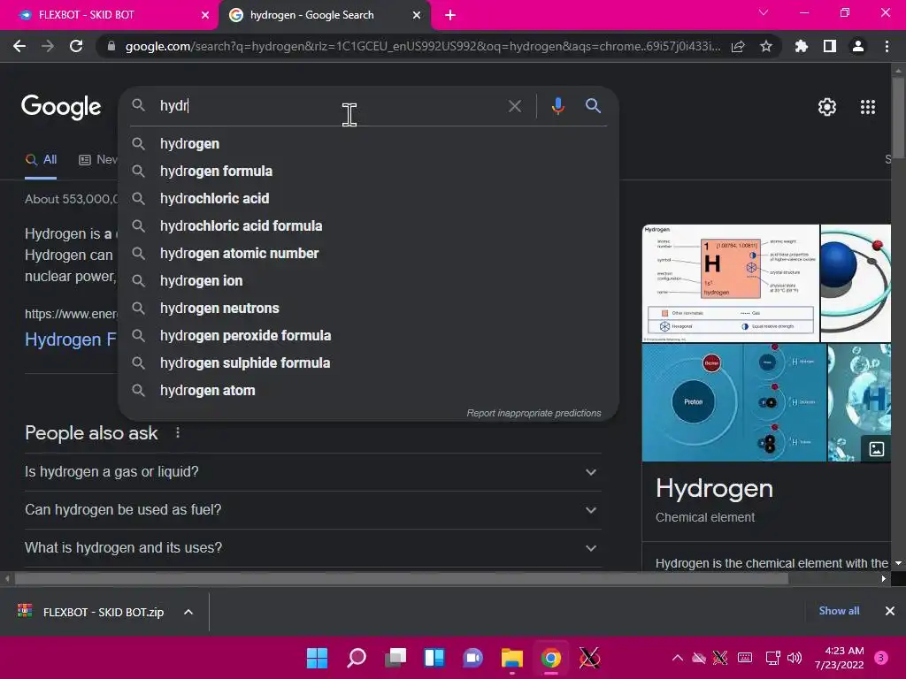The image size is (906, 679).
Task: Open the Windows Start menu
Action: 317,658
